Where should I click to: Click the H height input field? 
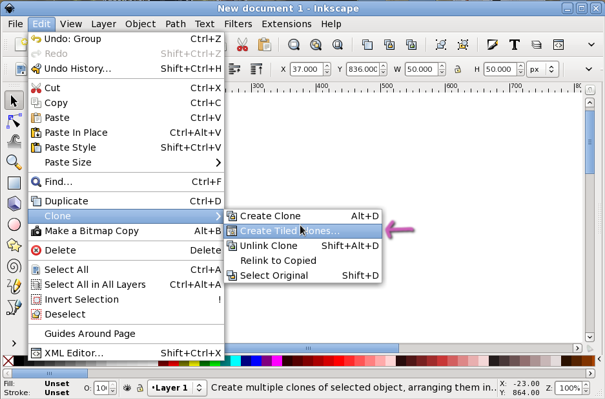(x=500, y=70)
